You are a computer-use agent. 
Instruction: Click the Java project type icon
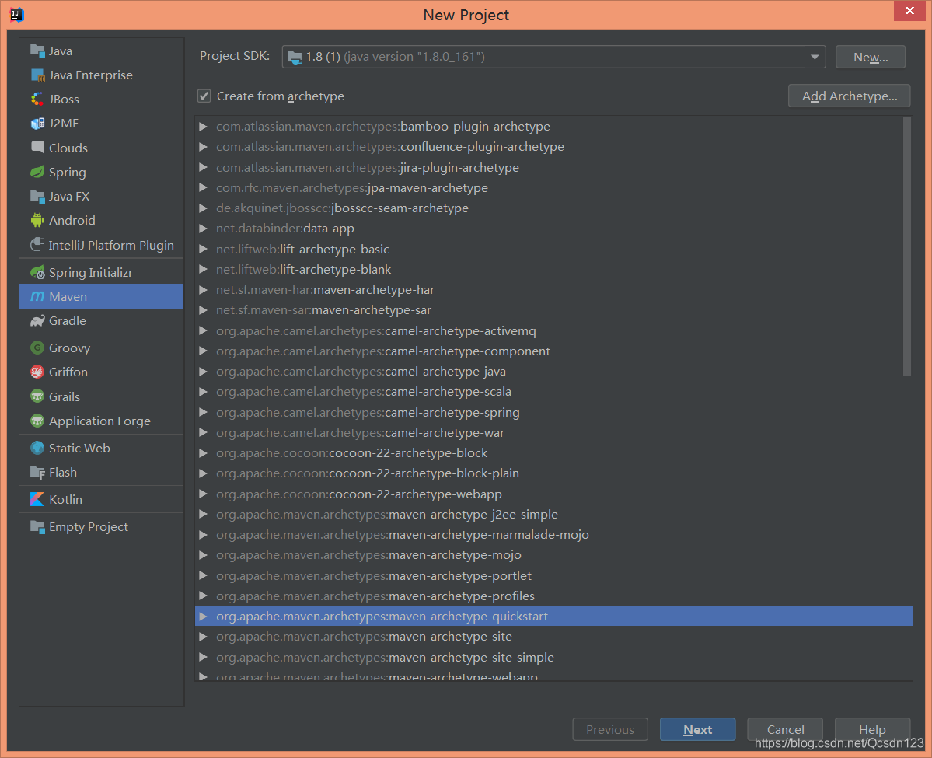(x=37, y=51)
